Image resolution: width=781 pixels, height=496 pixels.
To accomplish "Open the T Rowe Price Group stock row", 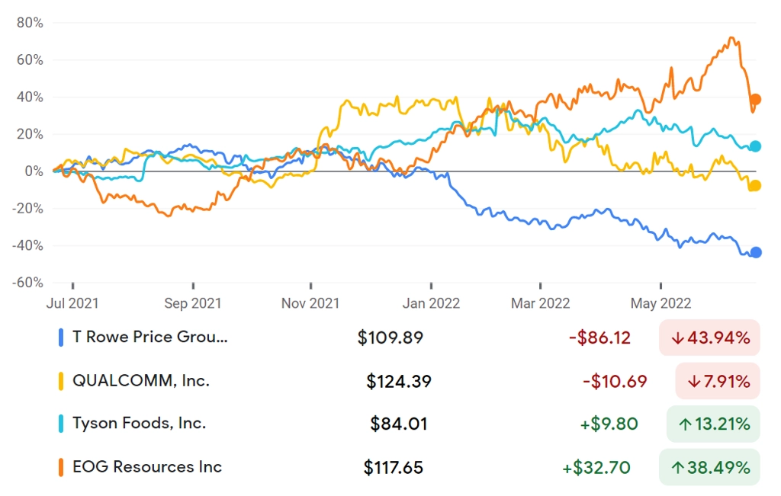I will tap(409, 338).
